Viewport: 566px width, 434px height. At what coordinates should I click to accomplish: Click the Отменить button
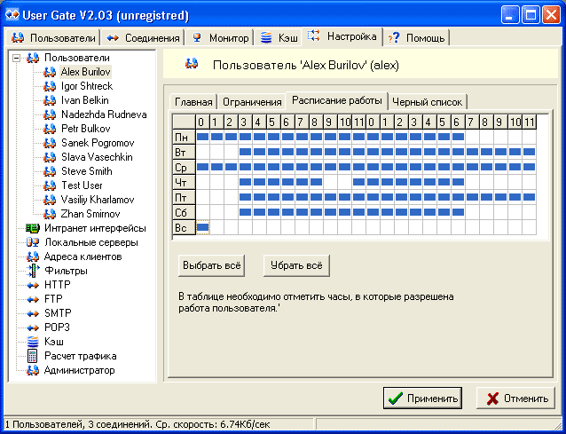(515, 398)
